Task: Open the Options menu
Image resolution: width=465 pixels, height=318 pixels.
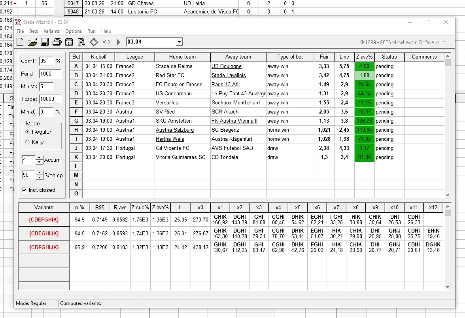Action: 74,31
